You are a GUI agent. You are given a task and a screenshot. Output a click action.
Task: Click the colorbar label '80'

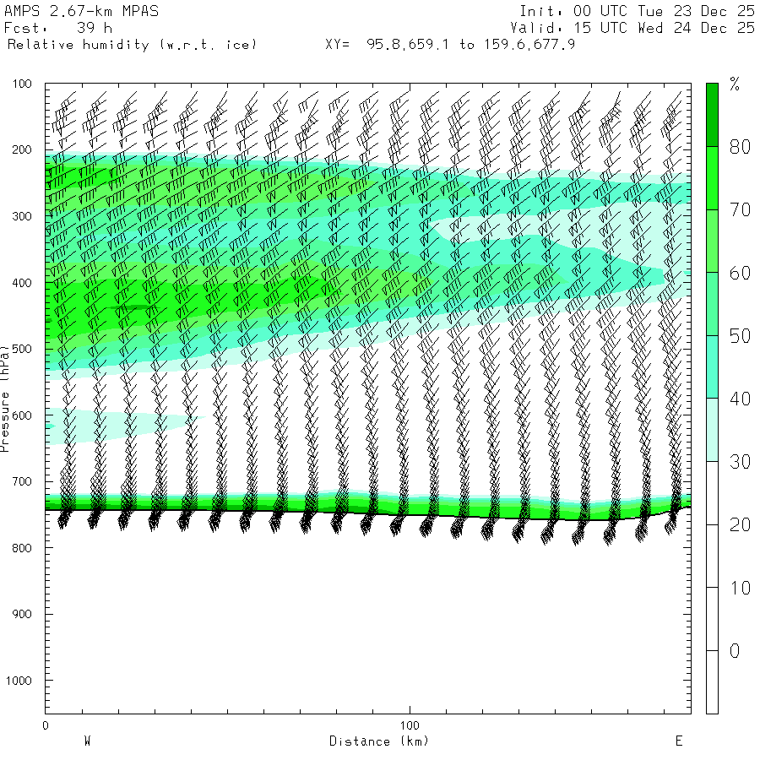[x=740, y=147]
